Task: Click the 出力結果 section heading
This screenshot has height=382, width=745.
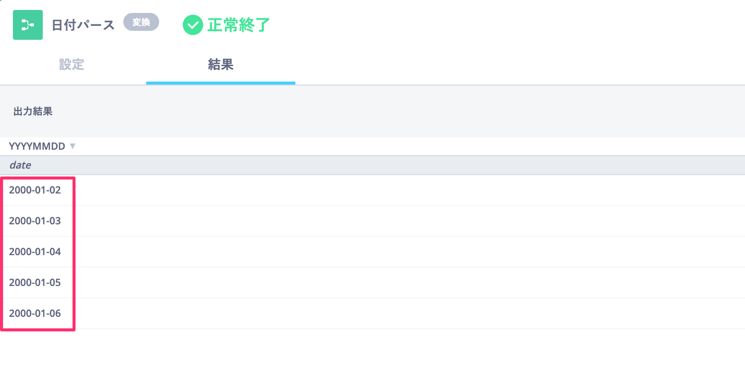Action: tap(33, 111)
